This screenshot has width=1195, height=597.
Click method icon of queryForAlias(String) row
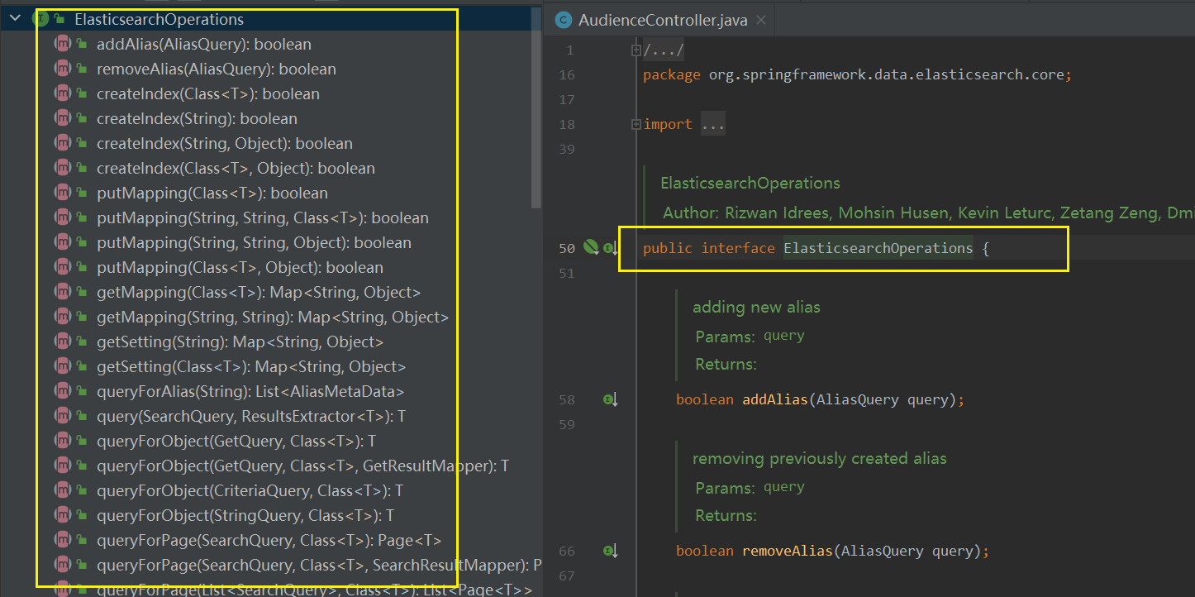[62, 391]
